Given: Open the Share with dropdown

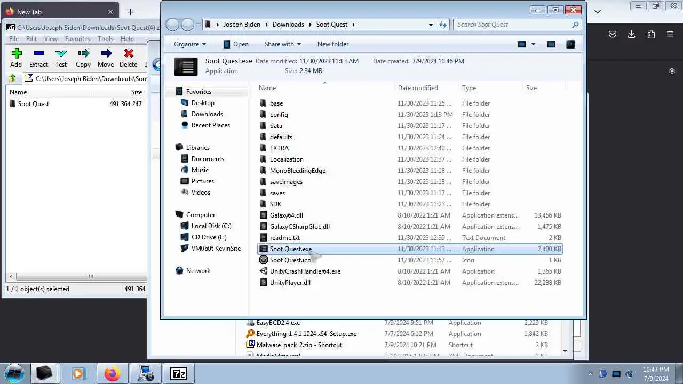Looking at the screenshot, I should [x=283, y=44].
